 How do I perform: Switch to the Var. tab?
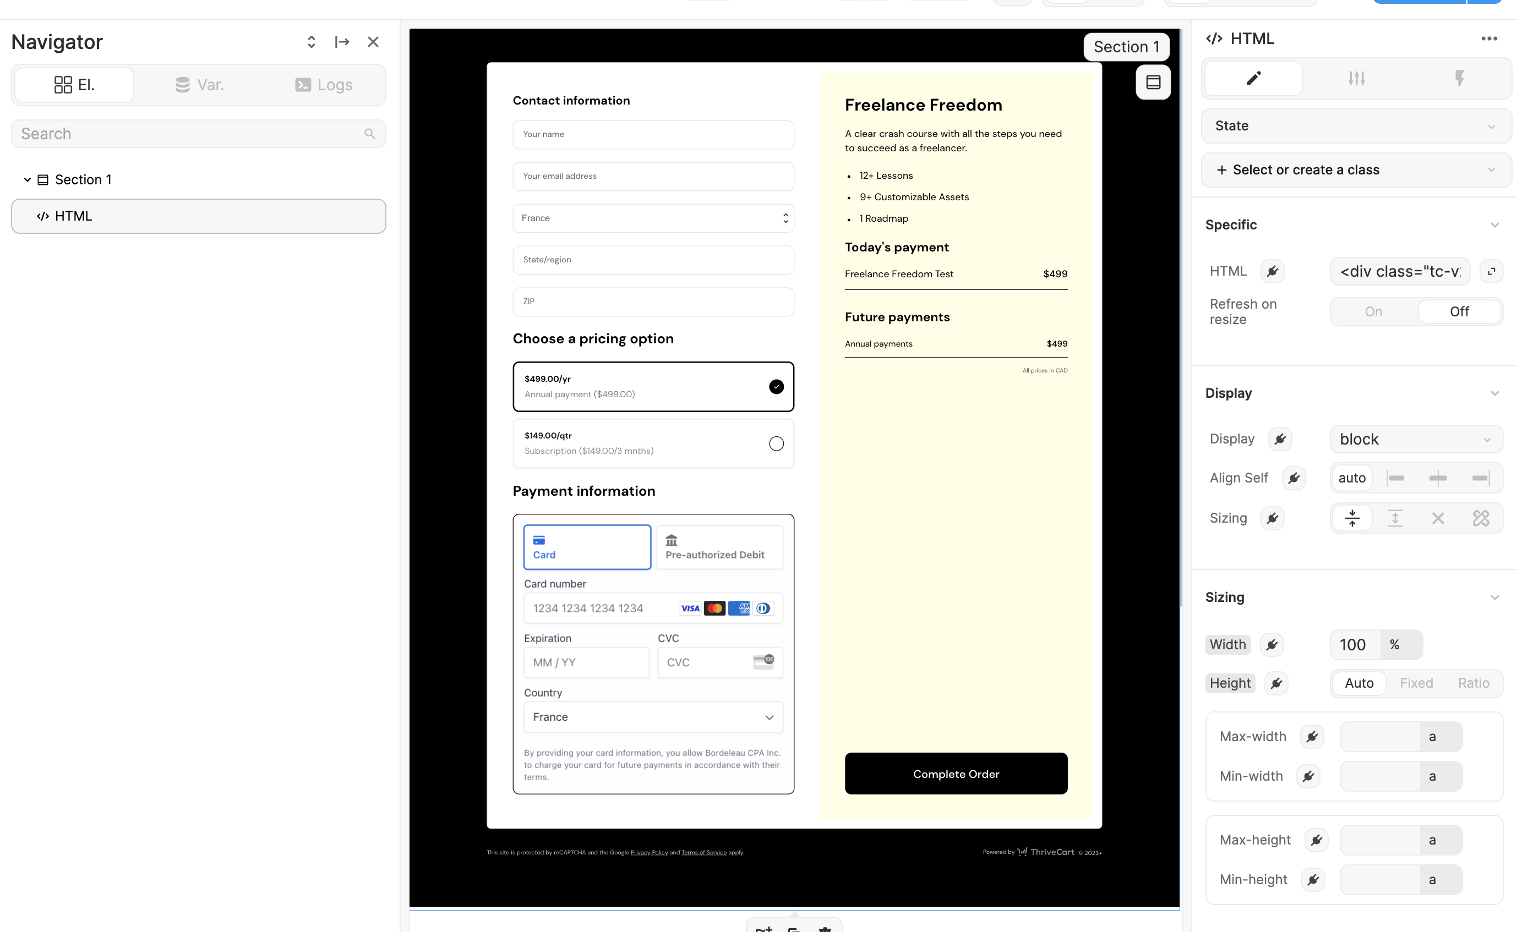pos(199,85)
